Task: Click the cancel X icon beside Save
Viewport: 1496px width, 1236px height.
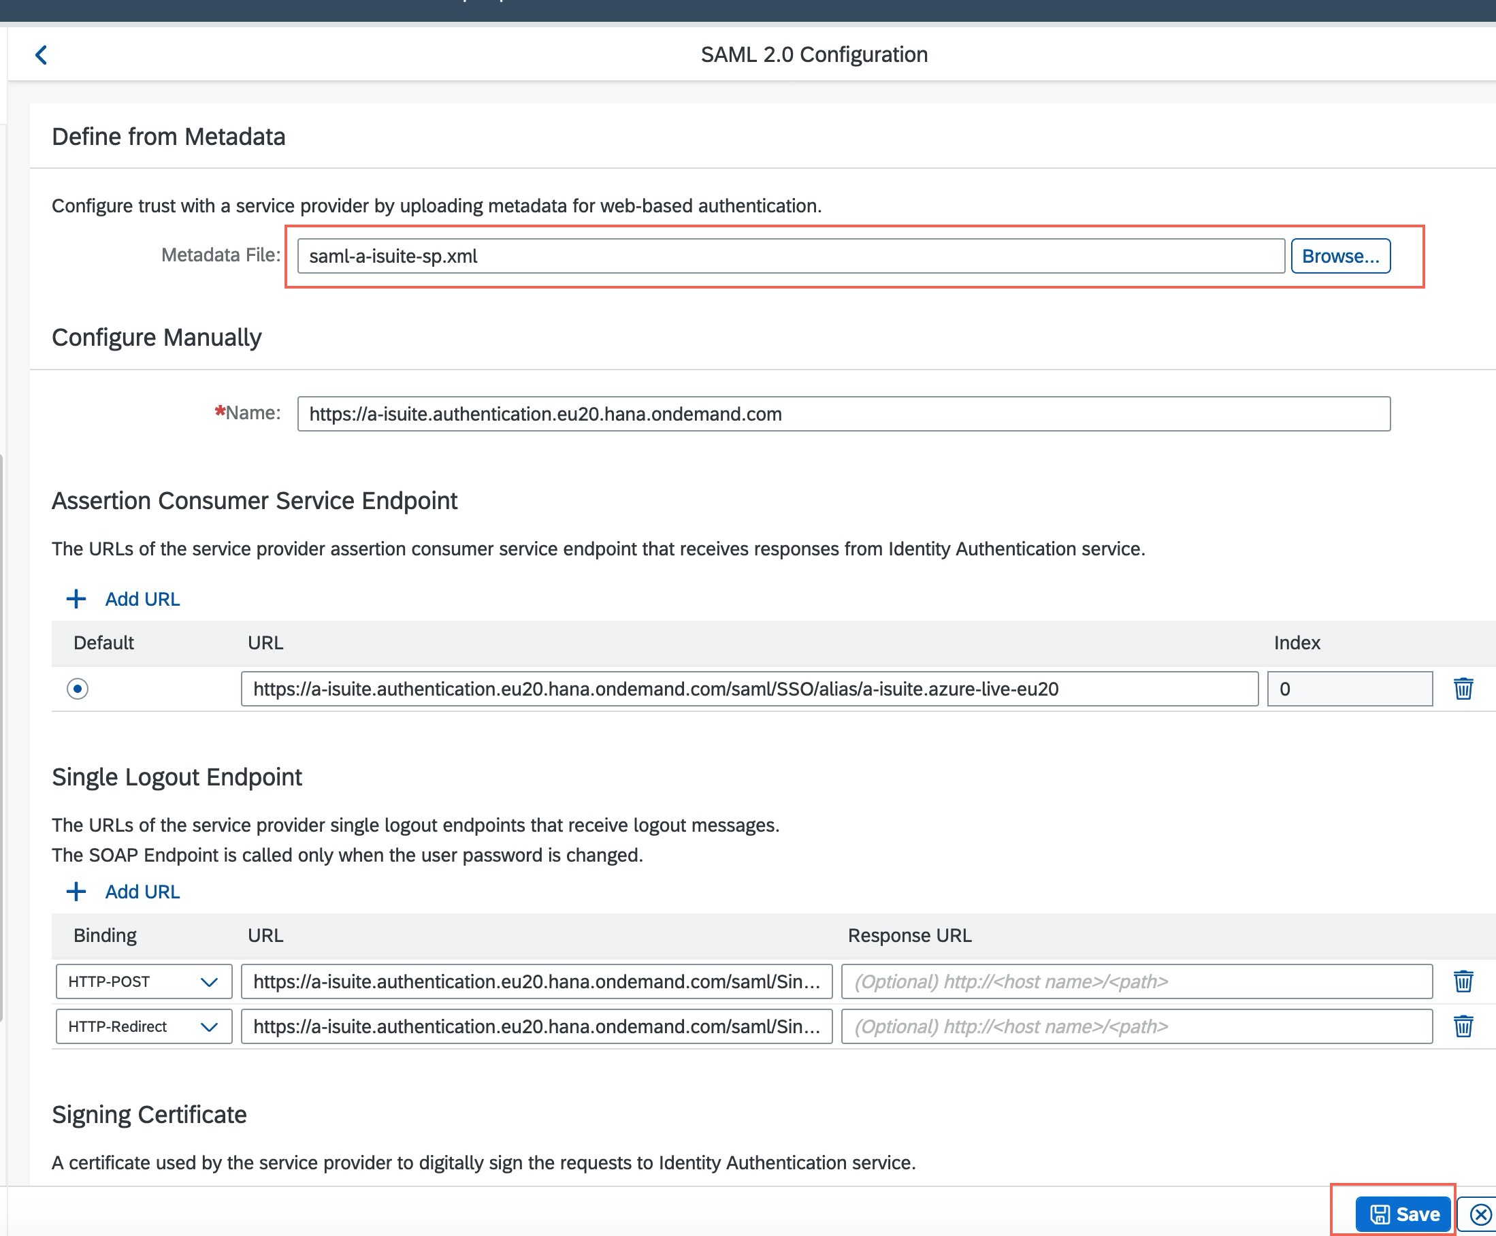Action: [1480, 1214]
